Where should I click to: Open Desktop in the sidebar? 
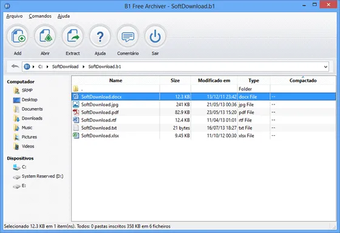[25, 100]
